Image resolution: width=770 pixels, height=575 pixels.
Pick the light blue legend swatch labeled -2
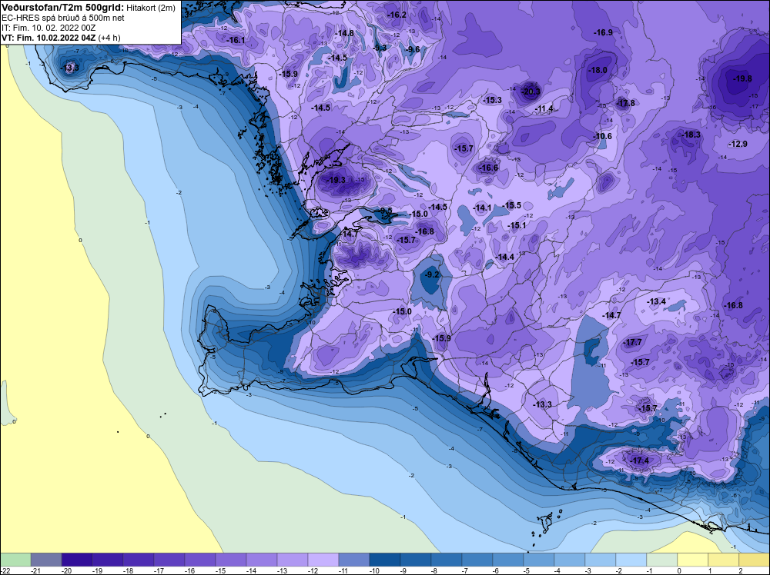pos(631,560)
